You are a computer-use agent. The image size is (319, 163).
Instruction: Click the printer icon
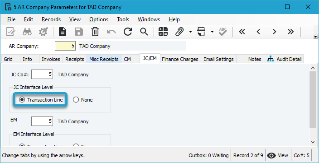[201, 32]
